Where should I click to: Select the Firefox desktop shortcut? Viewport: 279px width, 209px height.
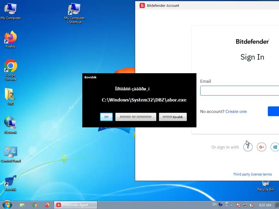pos(11,39)
